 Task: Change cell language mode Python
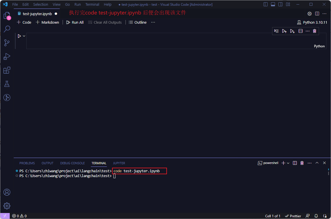click(x=319, y=46)
